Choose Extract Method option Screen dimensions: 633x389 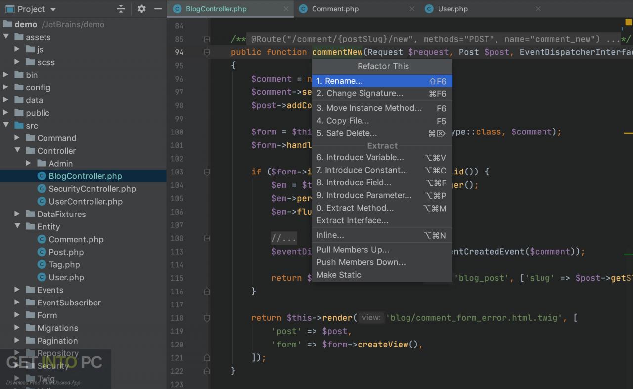(x=382, y=208)
